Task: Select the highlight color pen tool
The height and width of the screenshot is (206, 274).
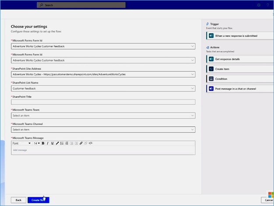Action: [x=57, y=143]
